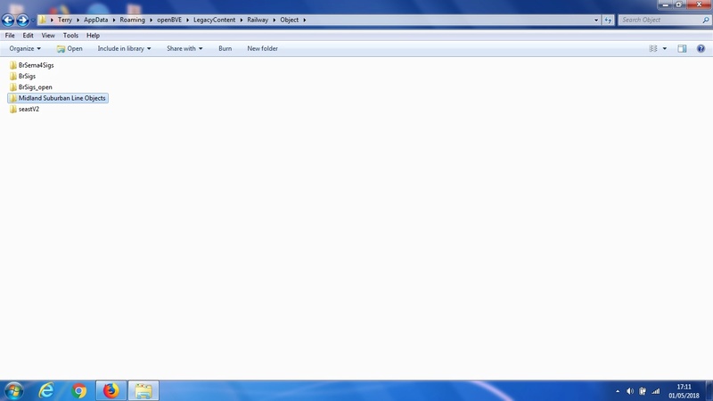713x401 pixels.
Task: Click the seastV2 folder name
Action: (x=29, y=109)
